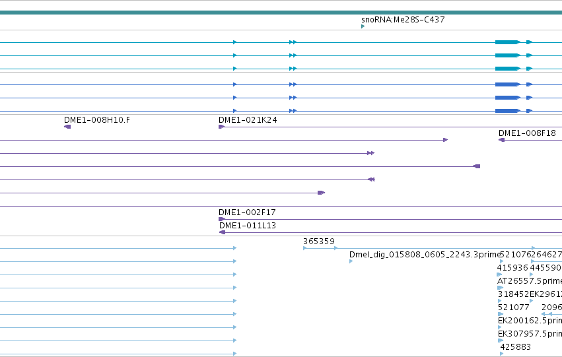Click the purple arrow glyph under DME1-008F18

tap(501, 140)
